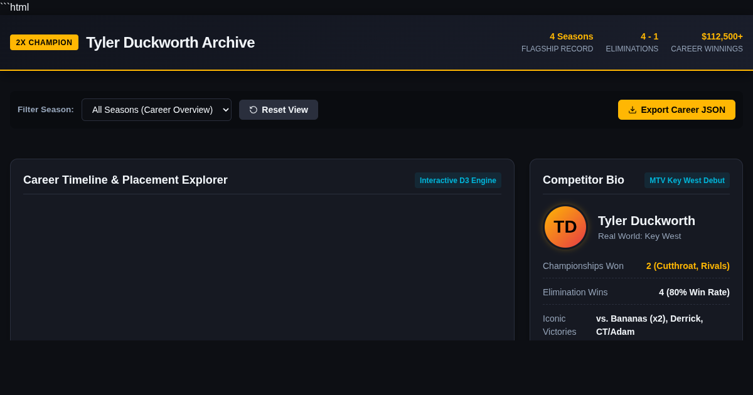Viewport: 753px width, 395px height.
Task: Click the 'Championships Won' label
Action: click(583, 266)
